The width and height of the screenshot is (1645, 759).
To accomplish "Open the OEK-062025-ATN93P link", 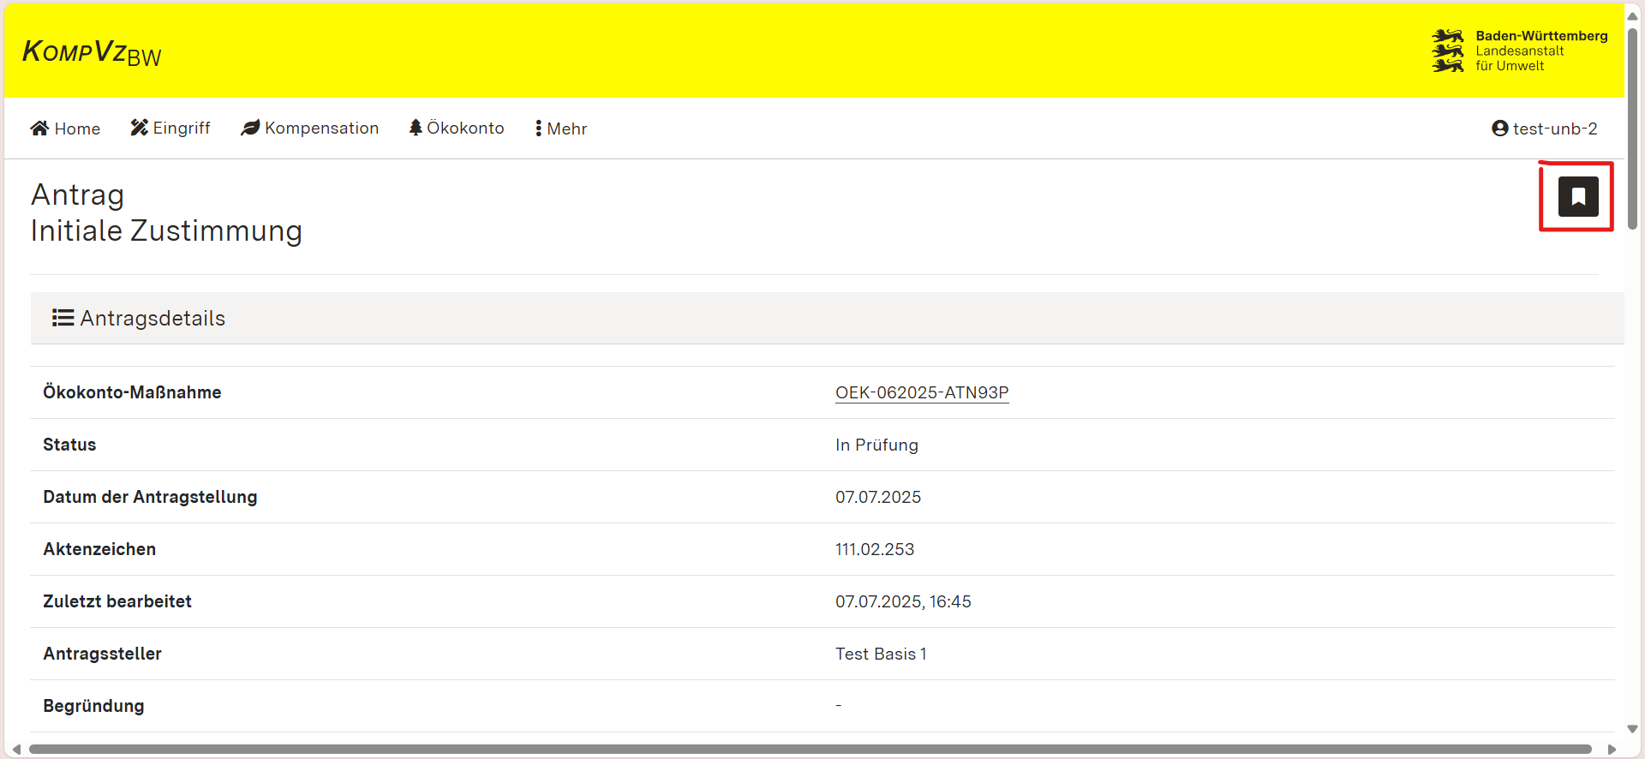I will click(x=922, y=392).
